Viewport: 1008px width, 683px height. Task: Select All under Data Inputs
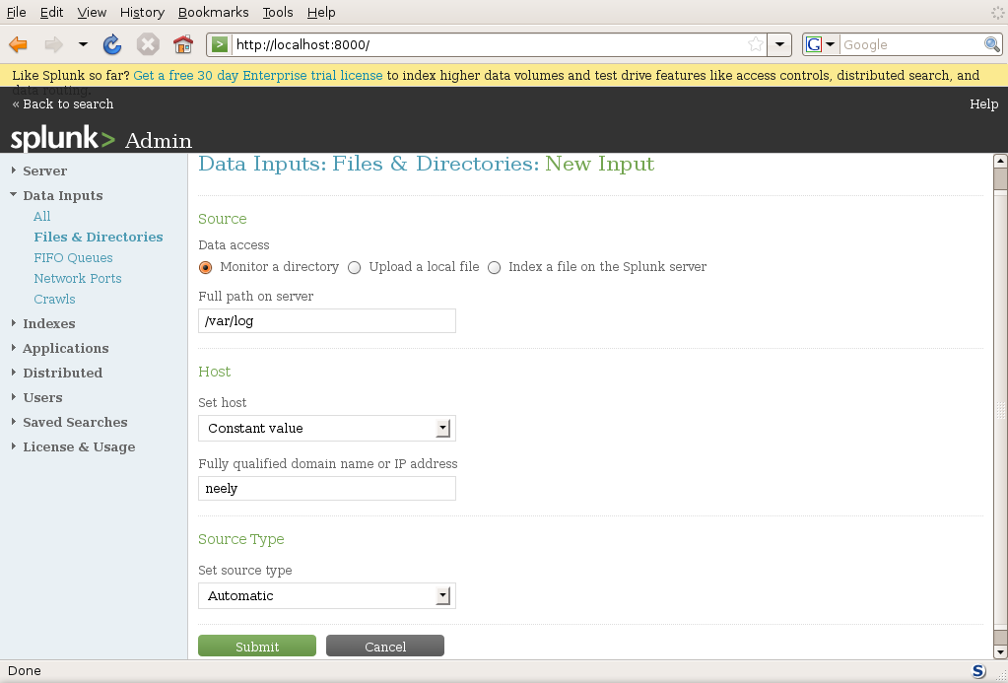[x=41, y=217]
